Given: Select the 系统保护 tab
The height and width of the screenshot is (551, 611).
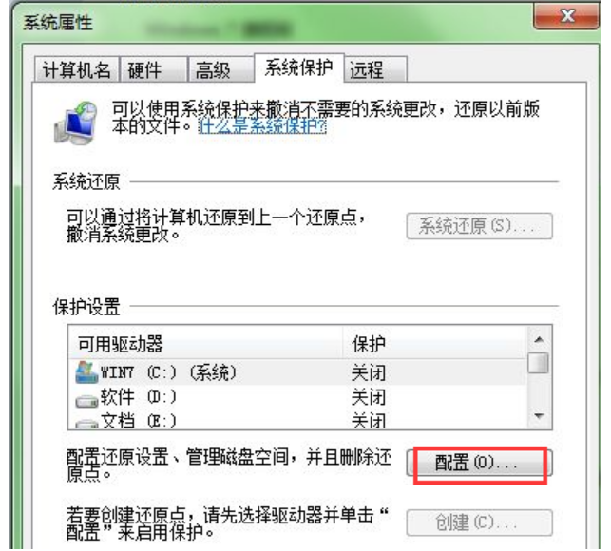Looking at the screenshot, I should 299,67.
